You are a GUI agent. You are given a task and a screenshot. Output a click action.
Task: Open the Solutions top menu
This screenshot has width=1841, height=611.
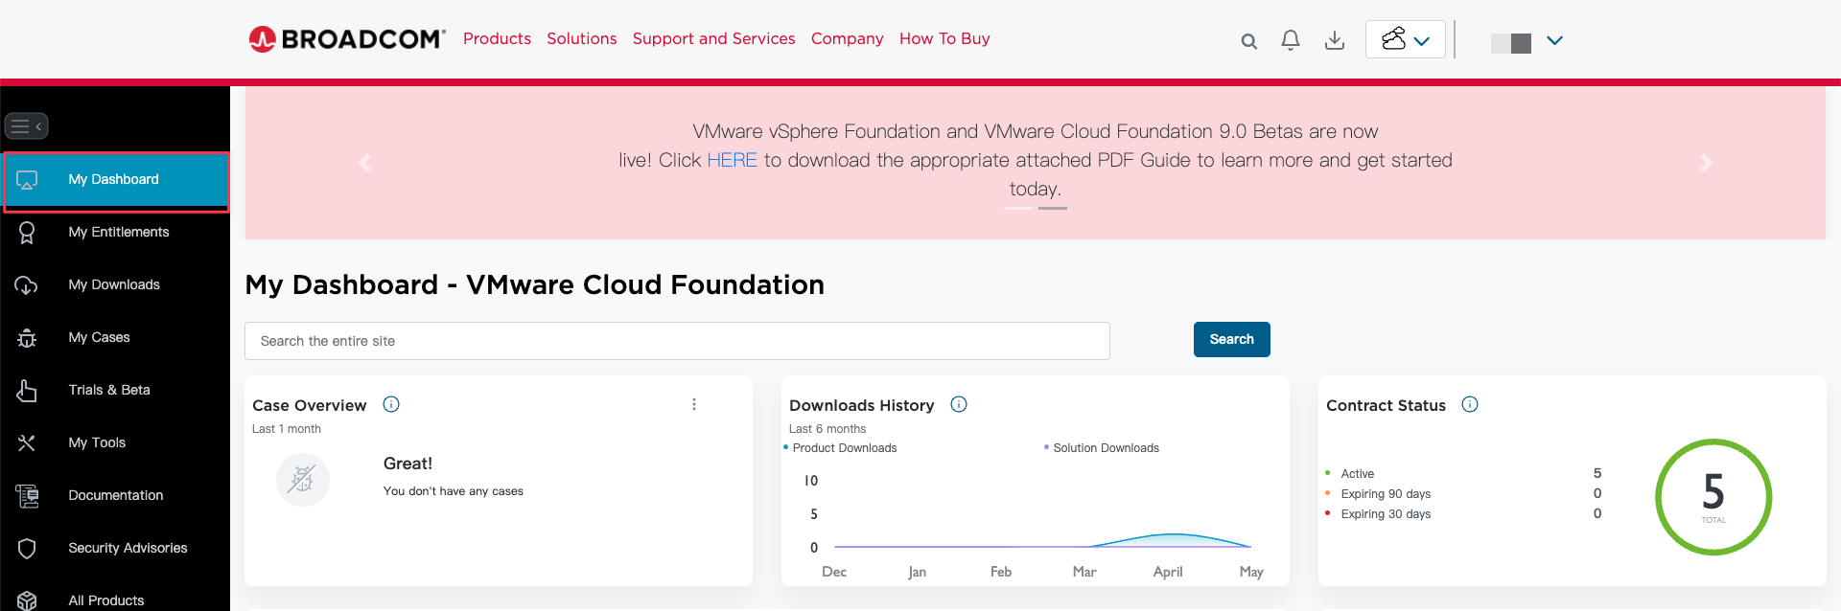point(582,38)
